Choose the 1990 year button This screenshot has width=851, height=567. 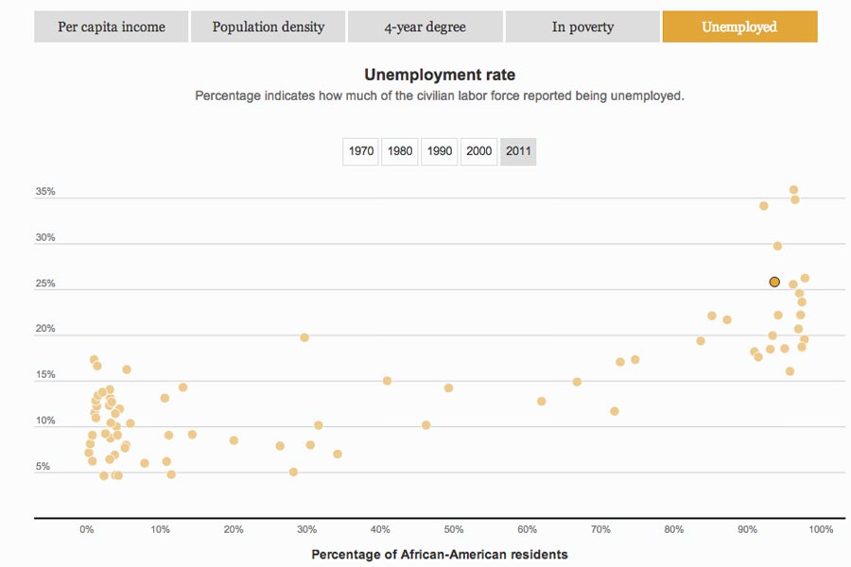[440, 151]
